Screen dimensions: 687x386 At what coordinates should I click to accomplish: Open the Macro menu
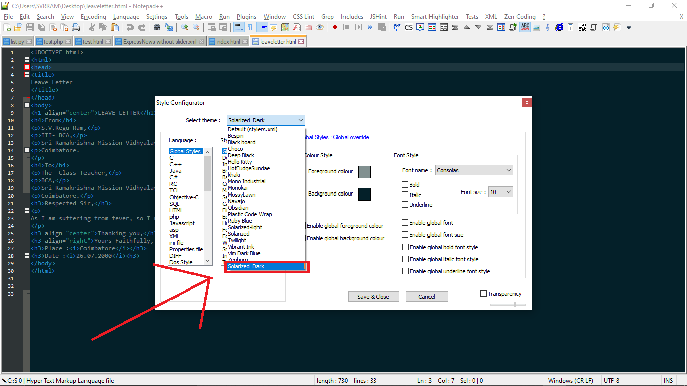click(203, 16)
